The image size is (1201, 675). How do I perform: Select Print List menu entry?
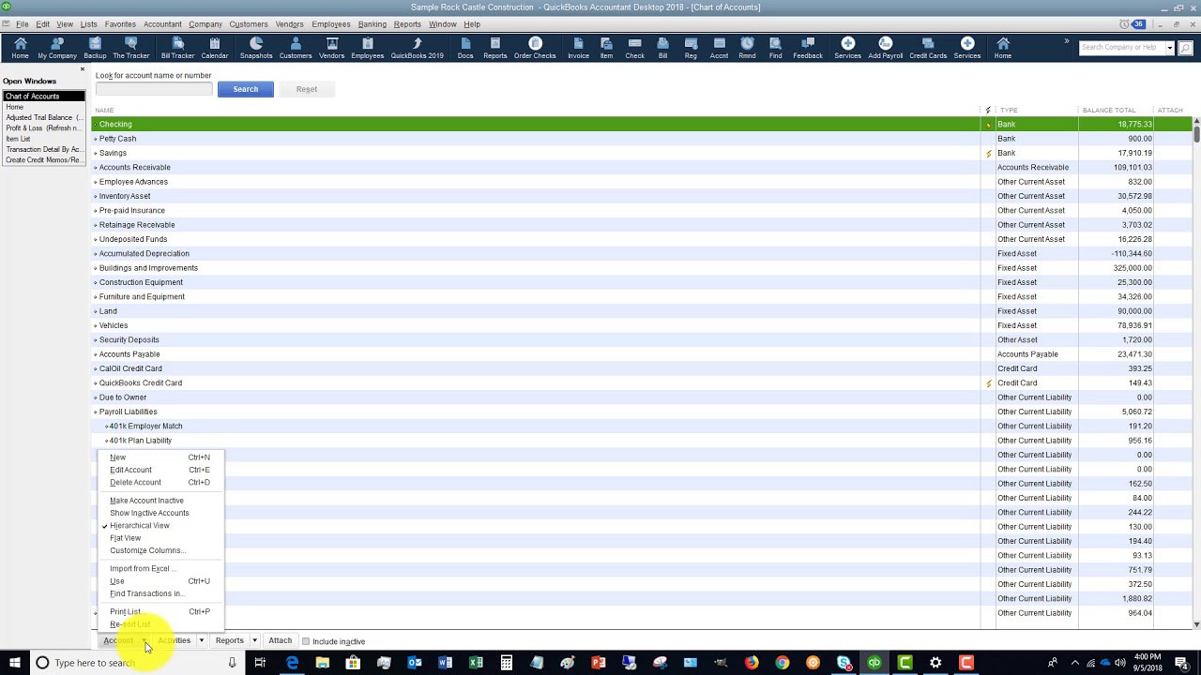coord(125,612)
